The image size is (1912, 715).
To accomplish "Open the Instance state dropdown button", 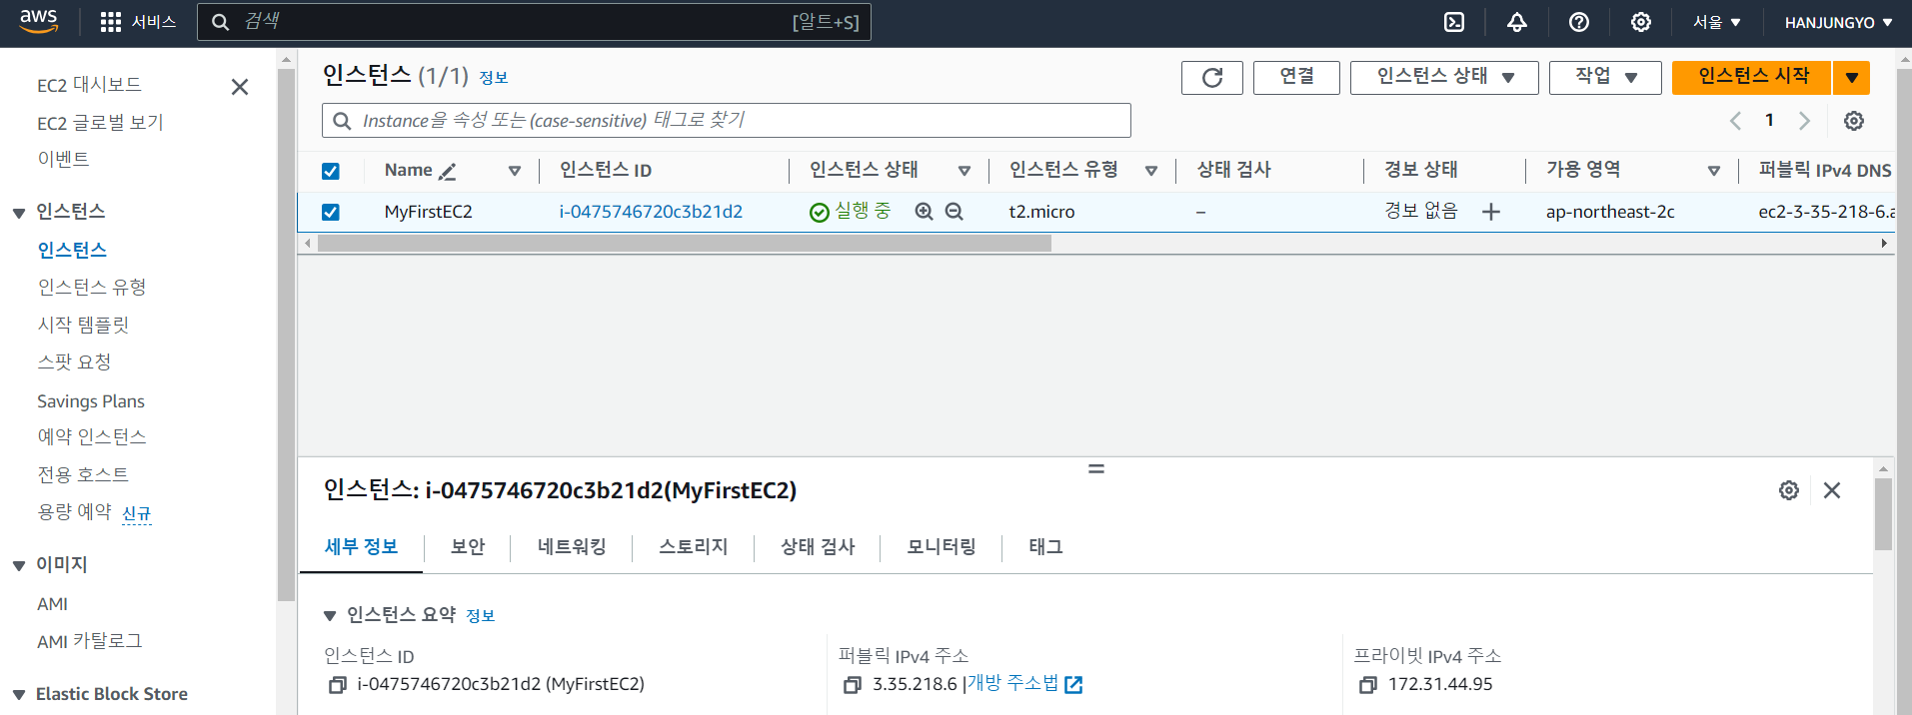I will (x=1444, y=78).
